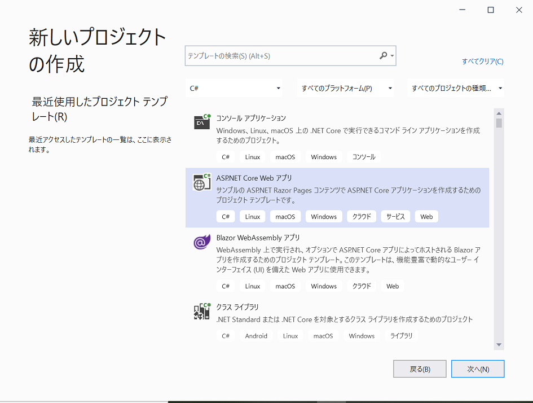Click the クラウド tag under ASP.NET Core

click(x=362, y=217)
